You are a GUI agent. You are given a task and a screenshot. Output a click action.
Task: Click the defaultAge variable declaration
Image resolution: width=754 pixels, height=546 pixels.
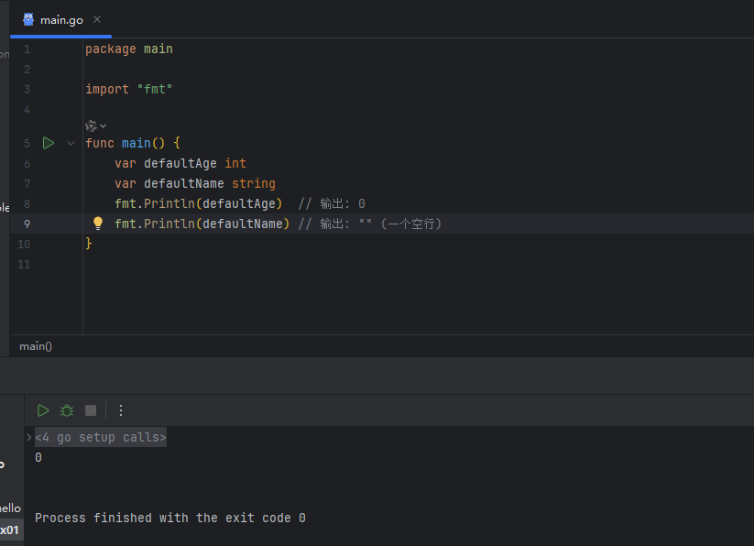[x=180, y=163]
